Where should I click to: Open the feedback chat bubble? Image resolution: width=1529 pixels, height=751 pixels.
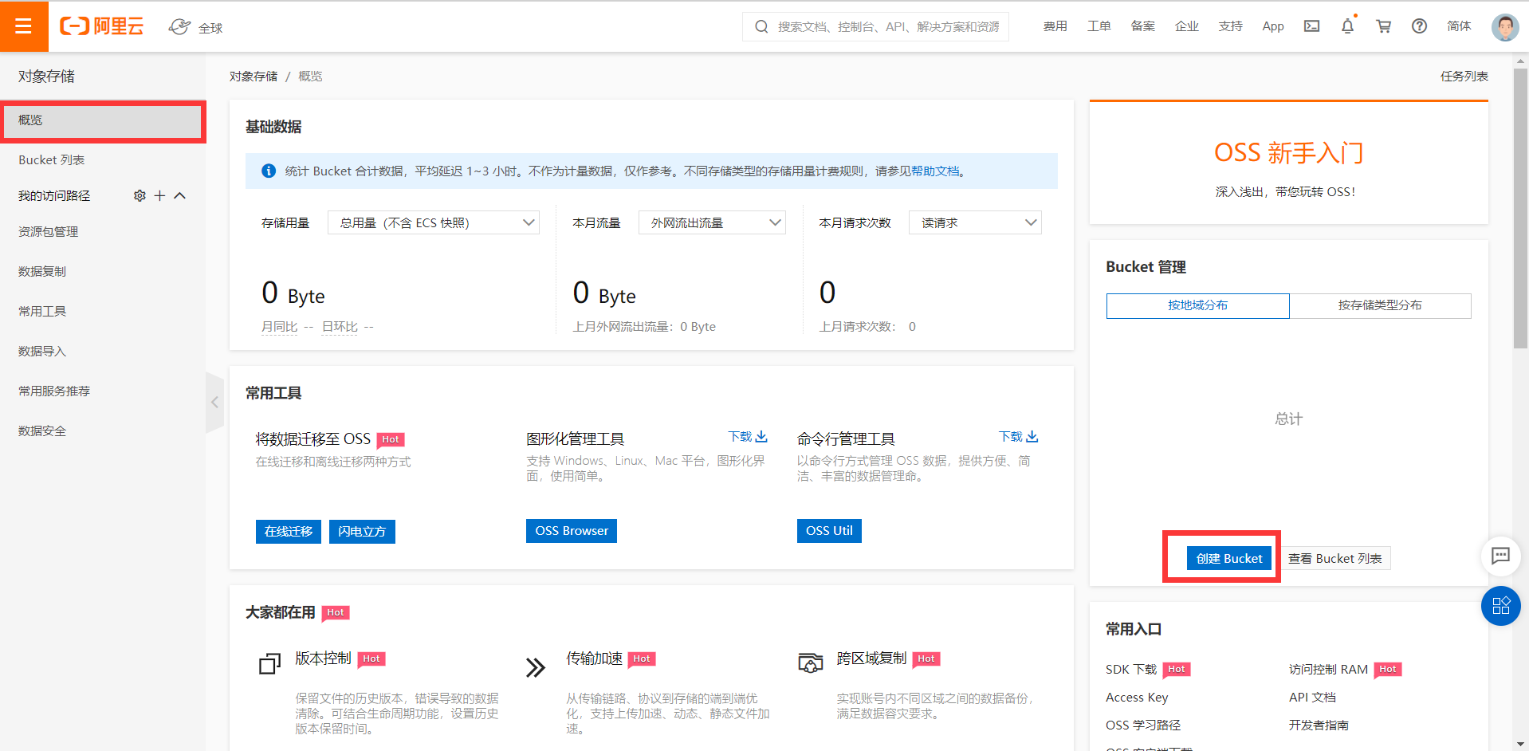[x=1501, y=556]
